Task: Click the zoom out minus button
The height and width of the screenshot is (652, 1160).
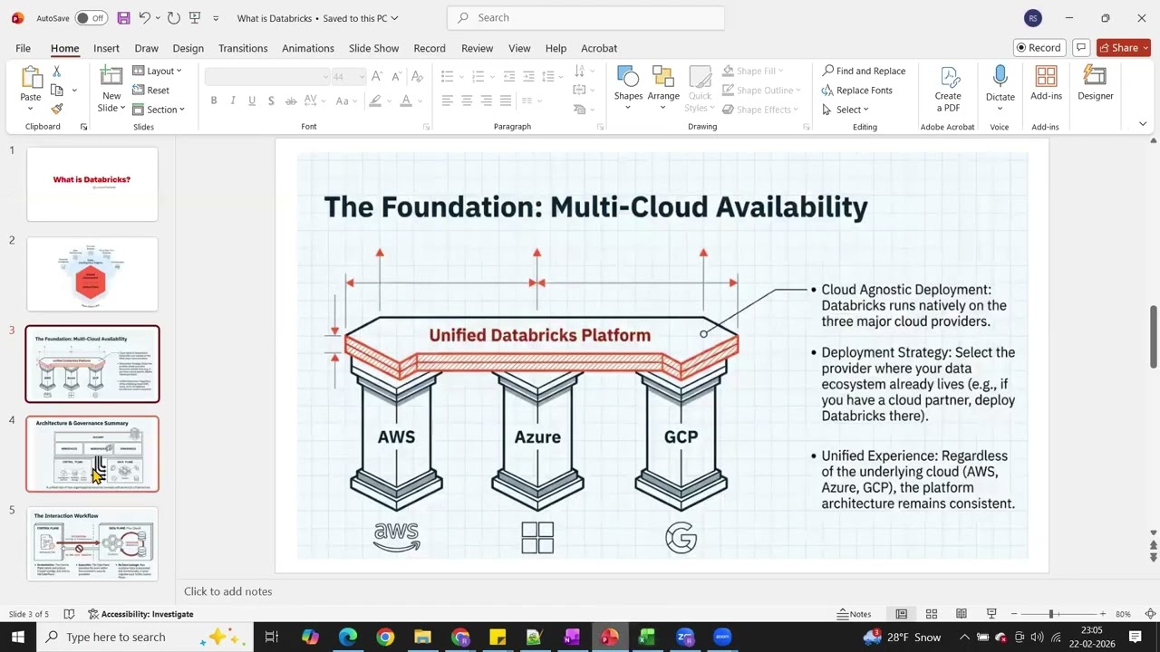Action: 1013,614
